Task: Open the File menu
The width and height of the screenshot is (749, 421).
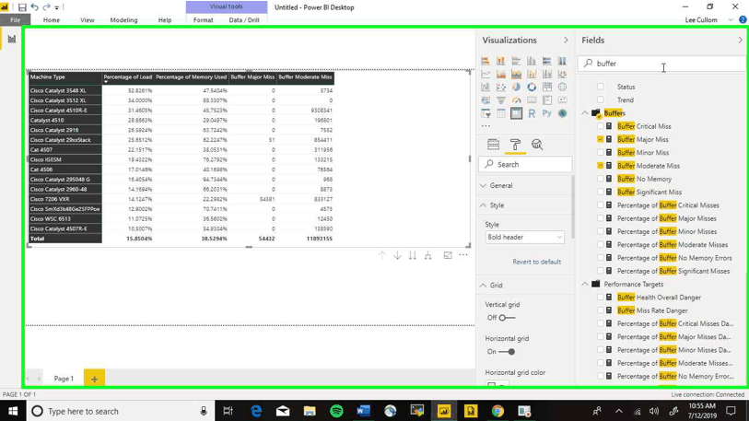Action: (16, 20)
